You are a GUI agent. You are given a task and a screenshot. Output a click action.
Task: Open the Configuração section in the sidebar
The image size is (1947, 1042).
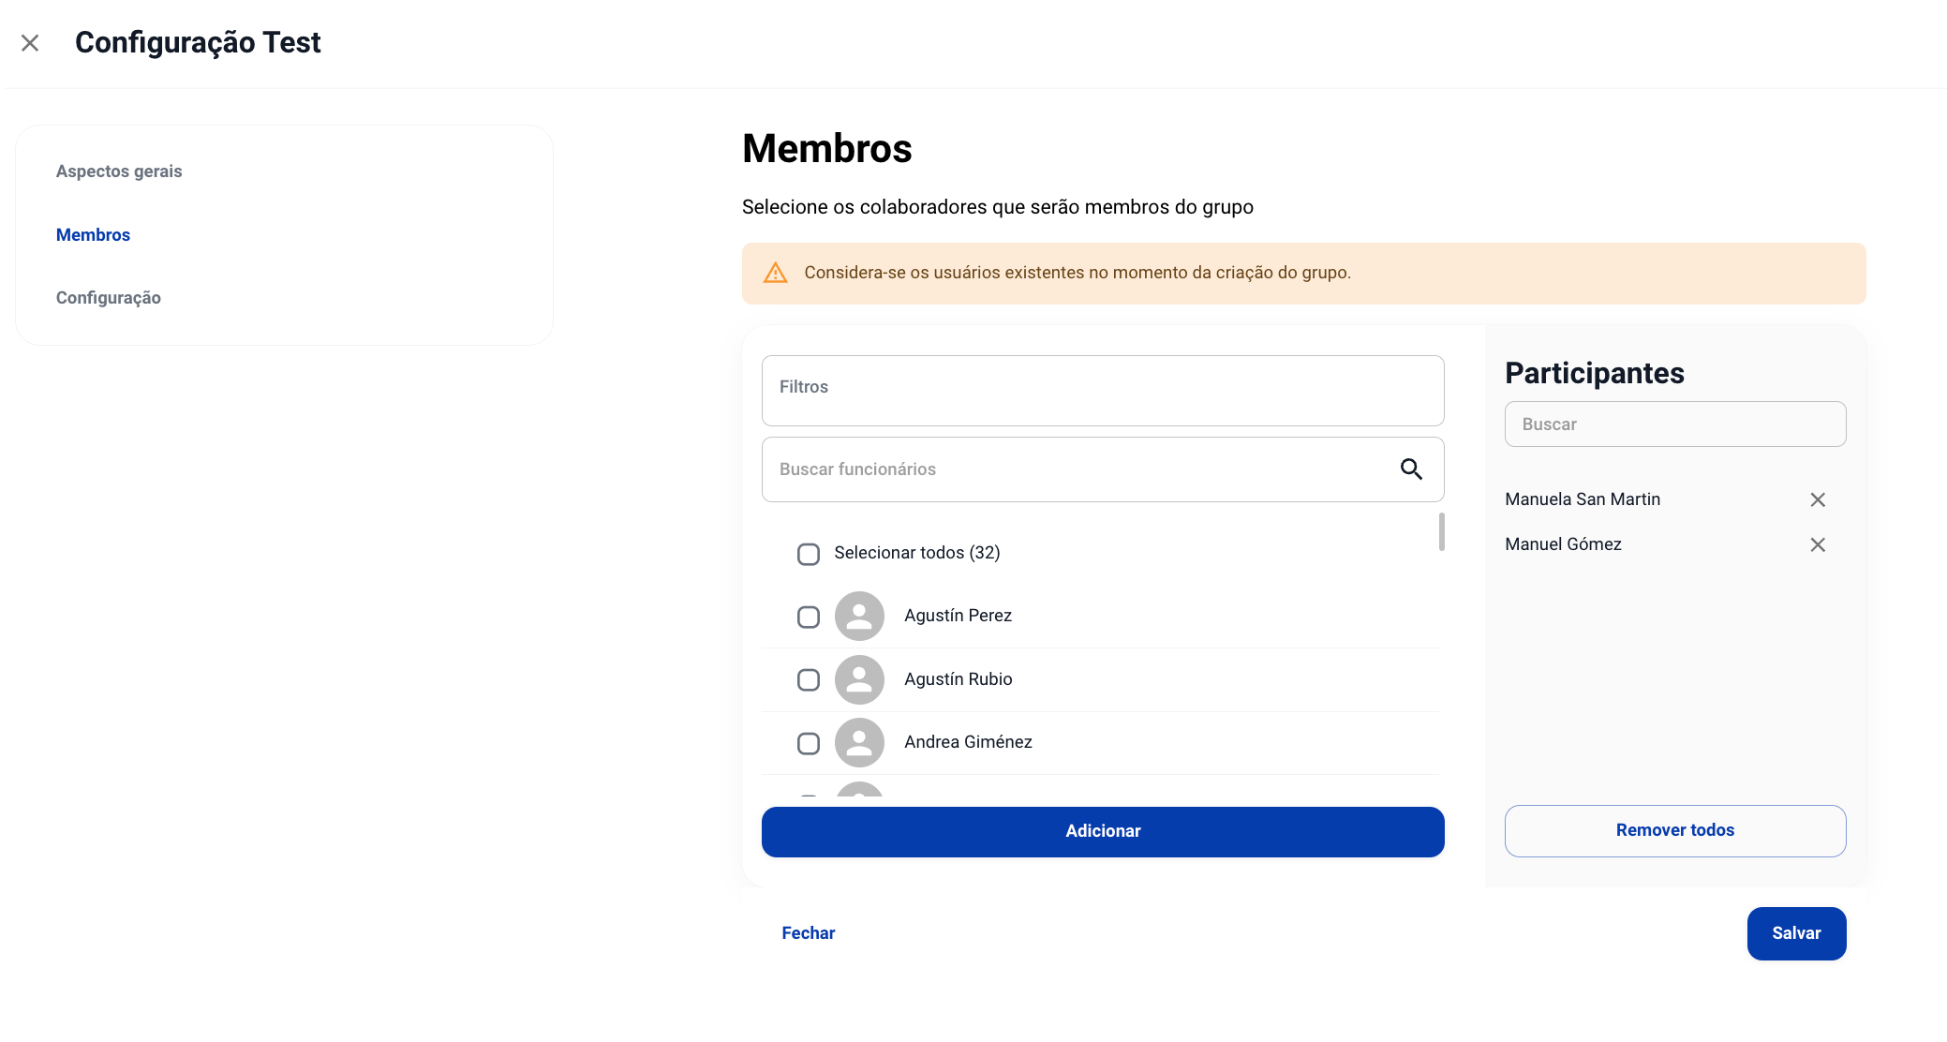point(109,298)
